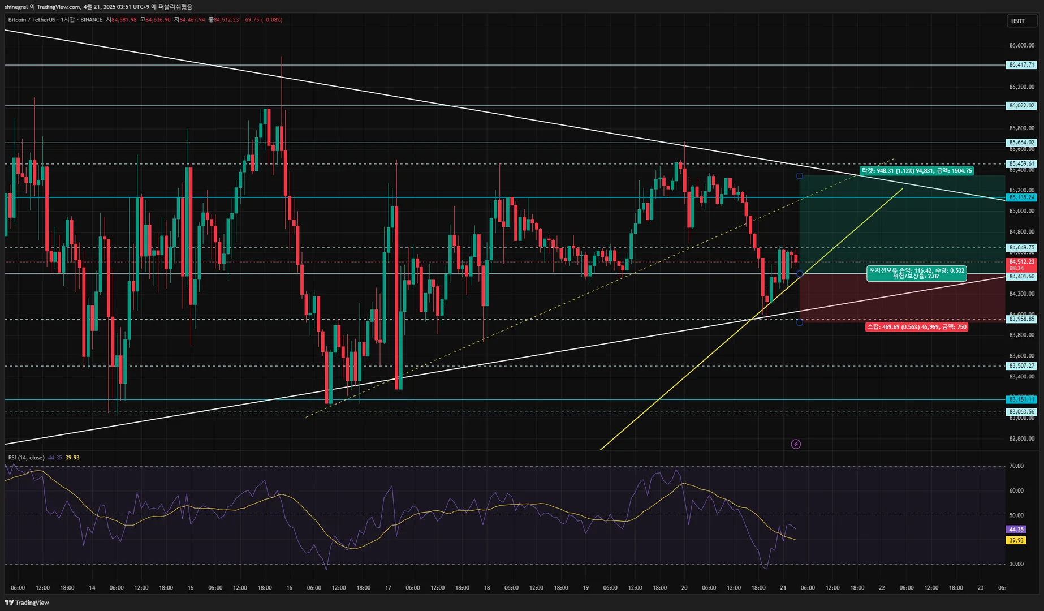Click the green target profit zone
Screen dimensions: 1044x611
click(x=902, y=225)
